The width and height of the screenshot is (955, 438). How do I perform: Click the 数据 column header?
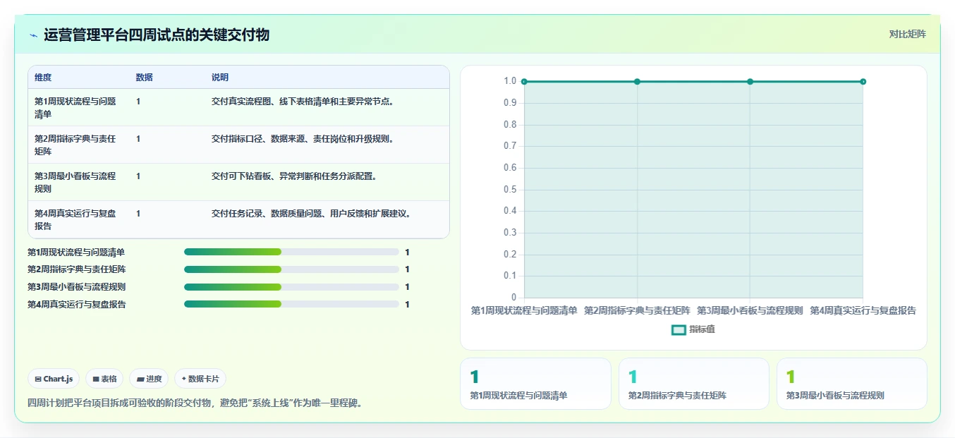coord(144,78)
